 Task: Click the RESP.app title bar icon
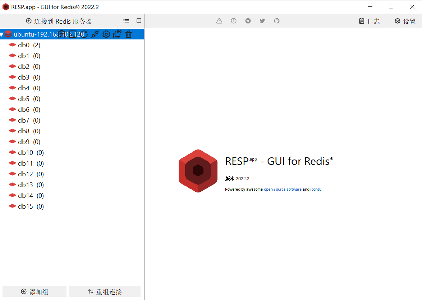(x=6, y=7)
